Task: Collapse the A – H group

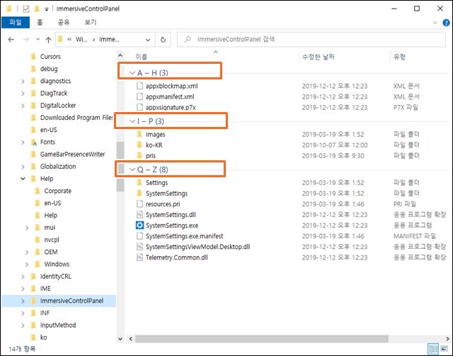Action: coord(132,73)
